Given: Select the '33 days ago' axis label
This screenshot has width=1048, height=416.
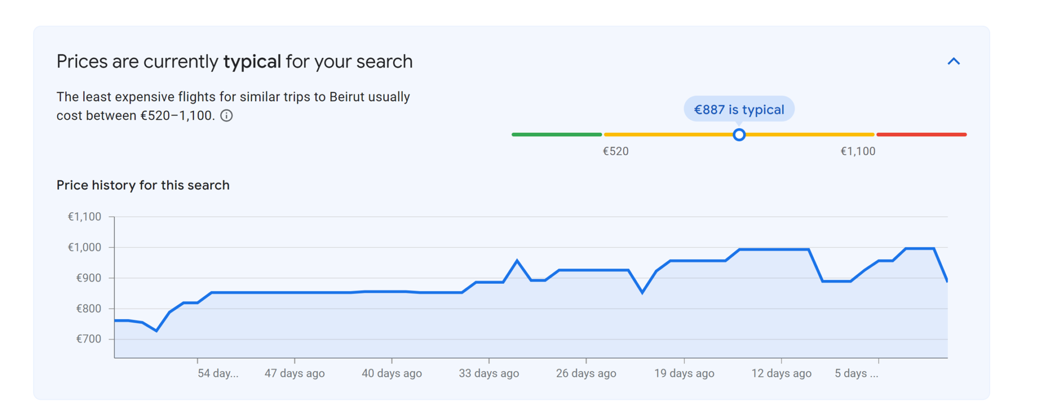Looking at the screenshot, I should click(489, 374).
